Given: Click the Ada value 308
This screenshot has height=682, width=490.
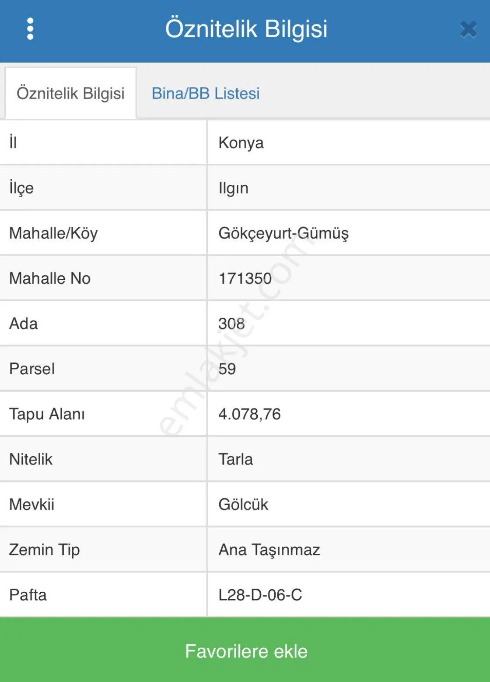Looking at the screenshot, I should tap(231, 323).
